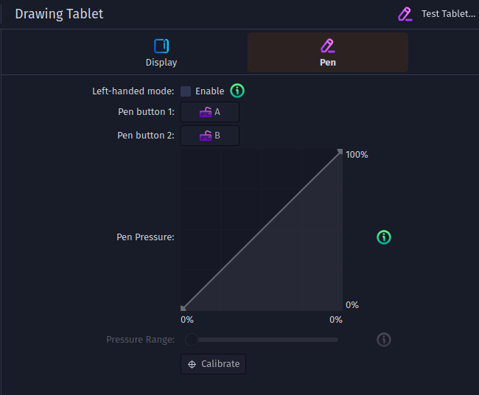The height and width of the screenshot is (395, 479).
Task: Switch to the Display tab
Action: coord(161,52)
